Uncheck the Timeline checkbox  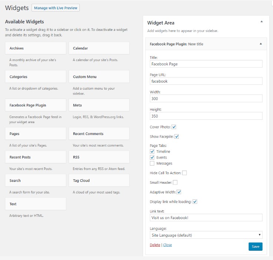[152, 151]
